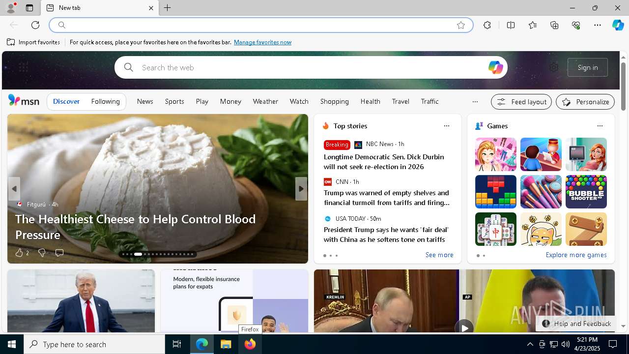Open the Traffic menu item
The width and height of the screenshot is (629, 354).
[x=429, y=101]
